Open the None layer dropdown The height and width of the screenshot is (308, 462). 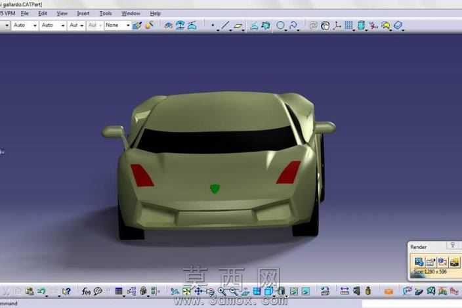pyautogui.click(x=117, y=26)
